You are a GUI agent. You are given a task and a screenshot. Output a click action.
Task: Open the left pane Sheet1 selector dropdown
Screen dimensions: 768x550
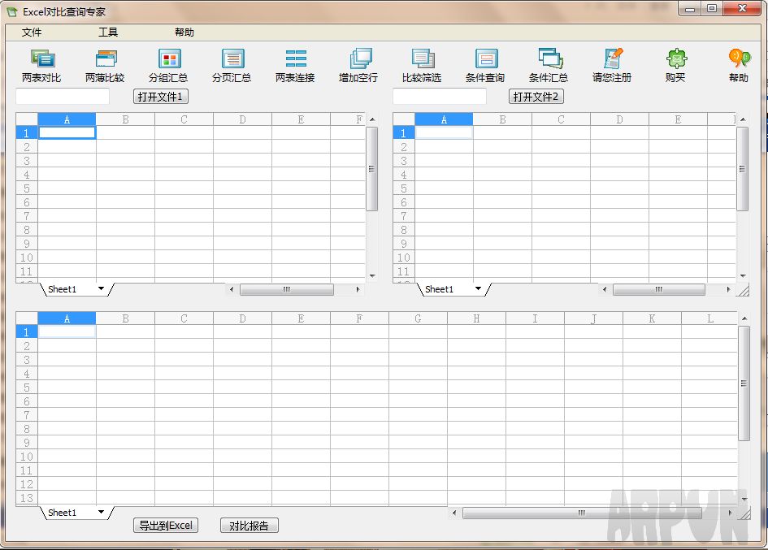pos(101,288)
